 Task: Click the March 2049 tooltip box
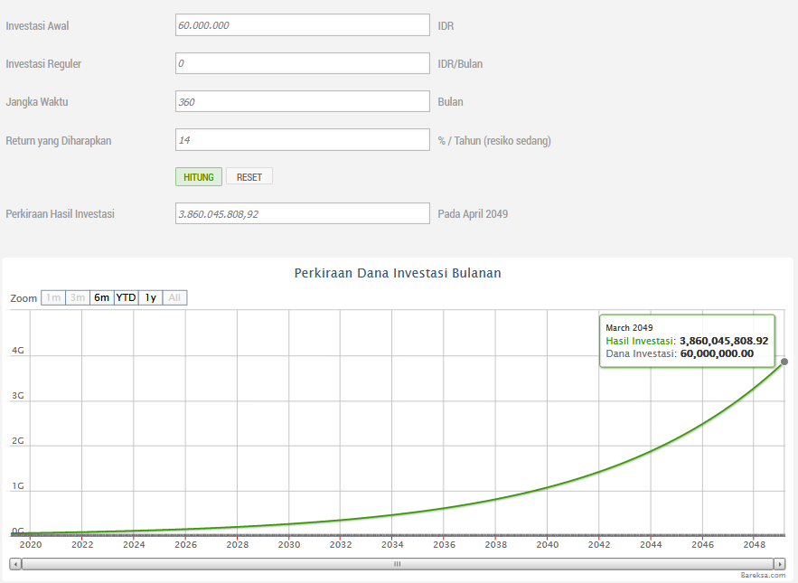[687, 341]
